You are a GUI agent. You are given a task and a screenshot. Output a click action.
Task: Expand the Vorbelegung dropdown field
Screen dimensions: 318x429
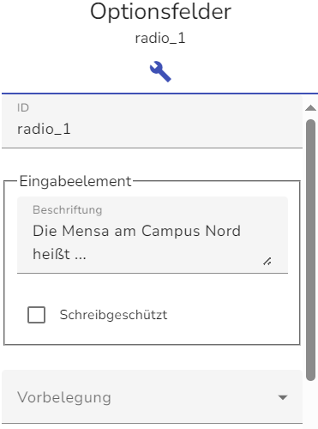click(x=152, y=396)
